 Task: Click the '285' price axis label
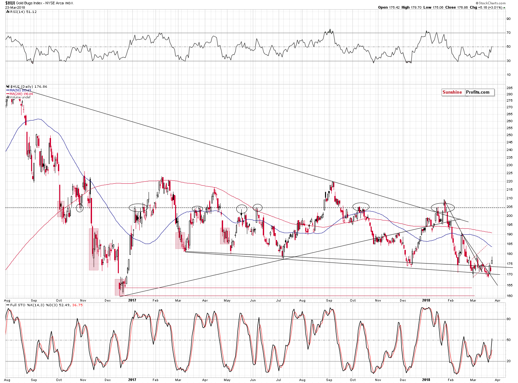(x=509, y=88)
